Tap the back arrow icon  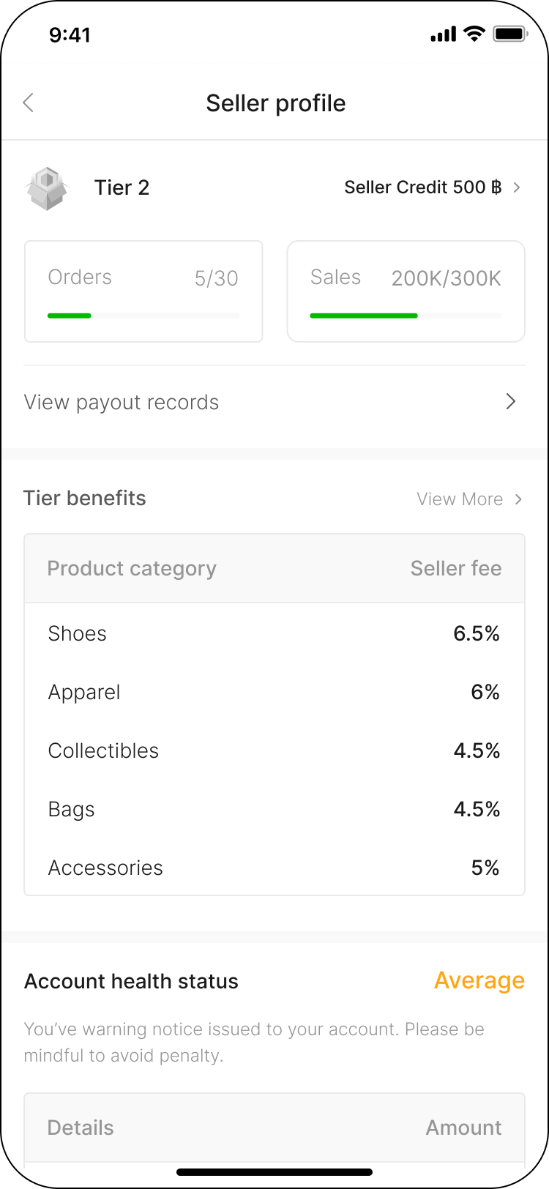pyautogui.click(x=29, y=102)
